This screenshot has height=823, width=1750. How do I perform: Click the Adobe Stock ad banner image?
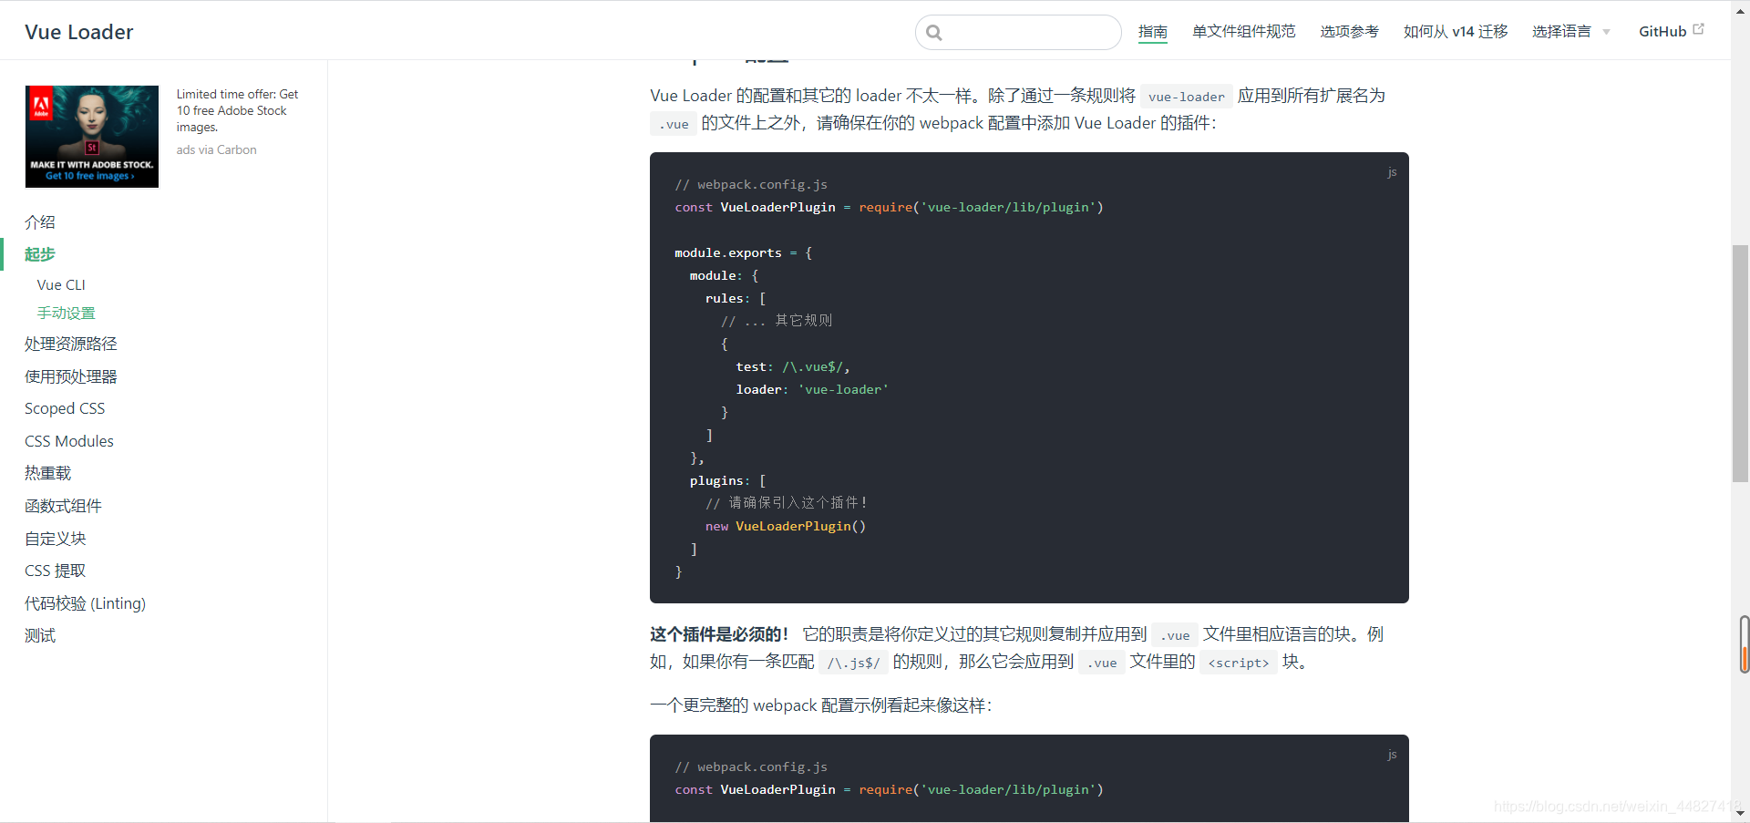point(91,136)
